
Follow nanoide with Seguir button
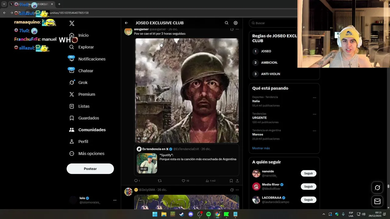click(x=308, y=173)
